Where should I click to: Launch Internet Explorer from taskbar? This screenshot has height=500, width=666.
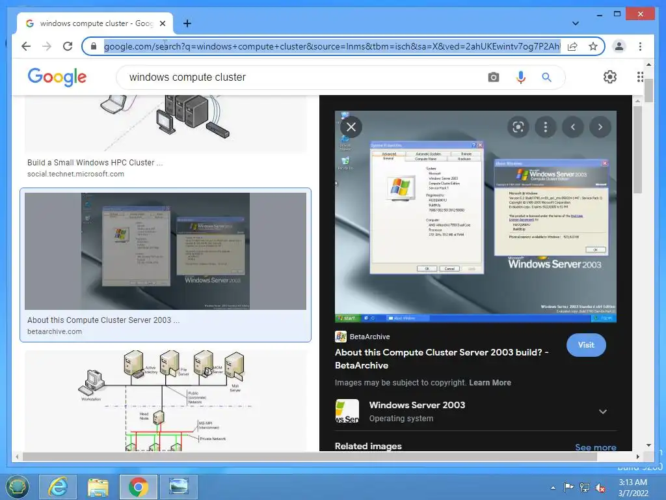pyautogui.click(x=58, y=487)
